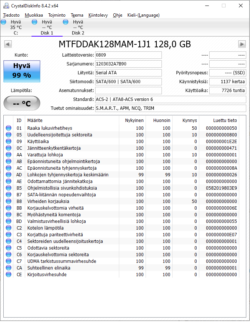Select the Disk 1 tab

[x=47, y=27]
